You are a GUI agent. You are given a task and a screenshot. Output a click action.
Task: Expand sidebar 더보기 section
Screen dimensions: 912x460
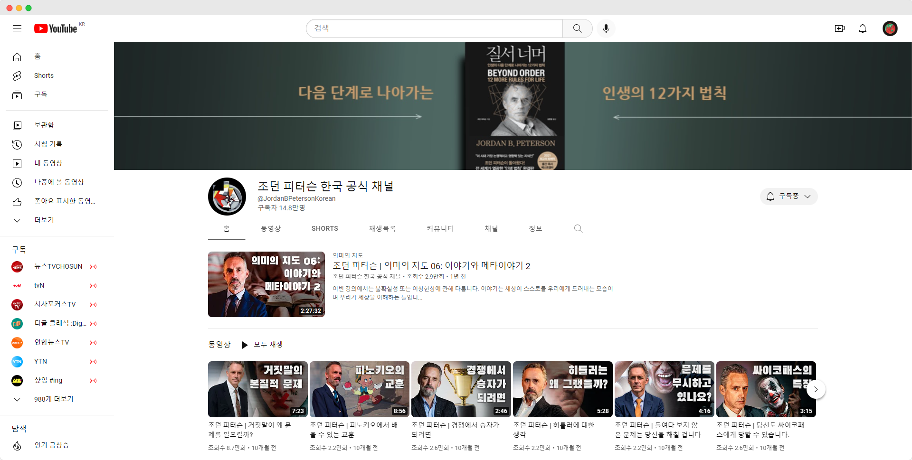pos(57,220)
